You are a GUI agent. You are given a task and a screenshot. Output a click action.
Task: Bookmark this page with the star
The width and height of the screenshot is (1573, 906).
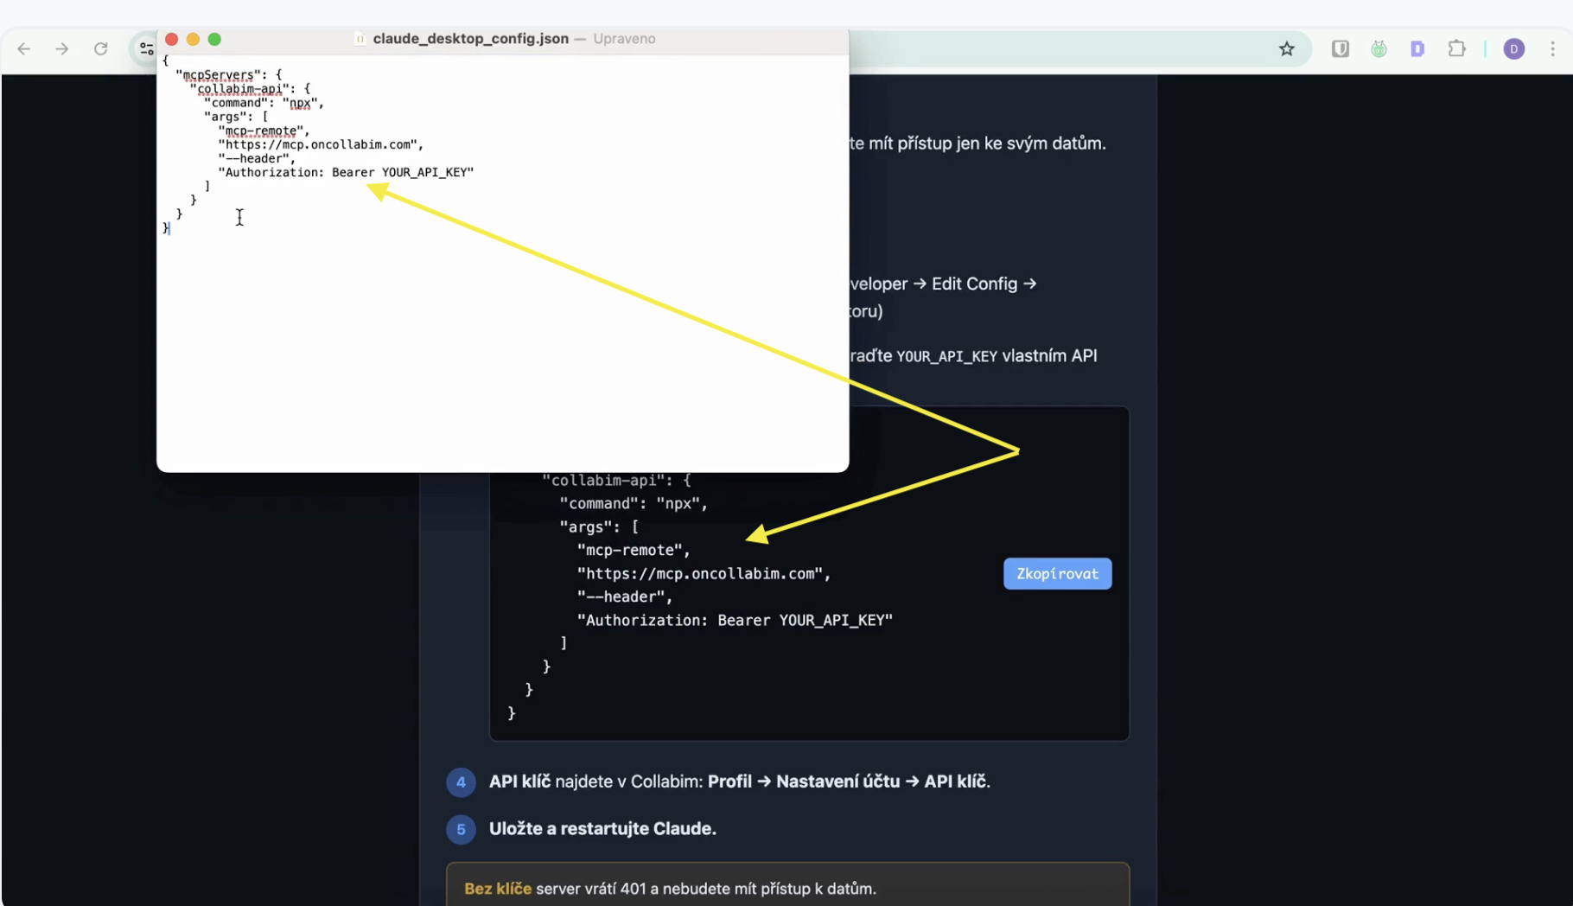[x=1287, y=49]
